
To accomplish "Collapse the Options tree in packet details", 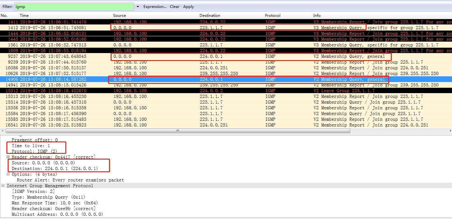I will pyautogui.click(x=8, y=174).
